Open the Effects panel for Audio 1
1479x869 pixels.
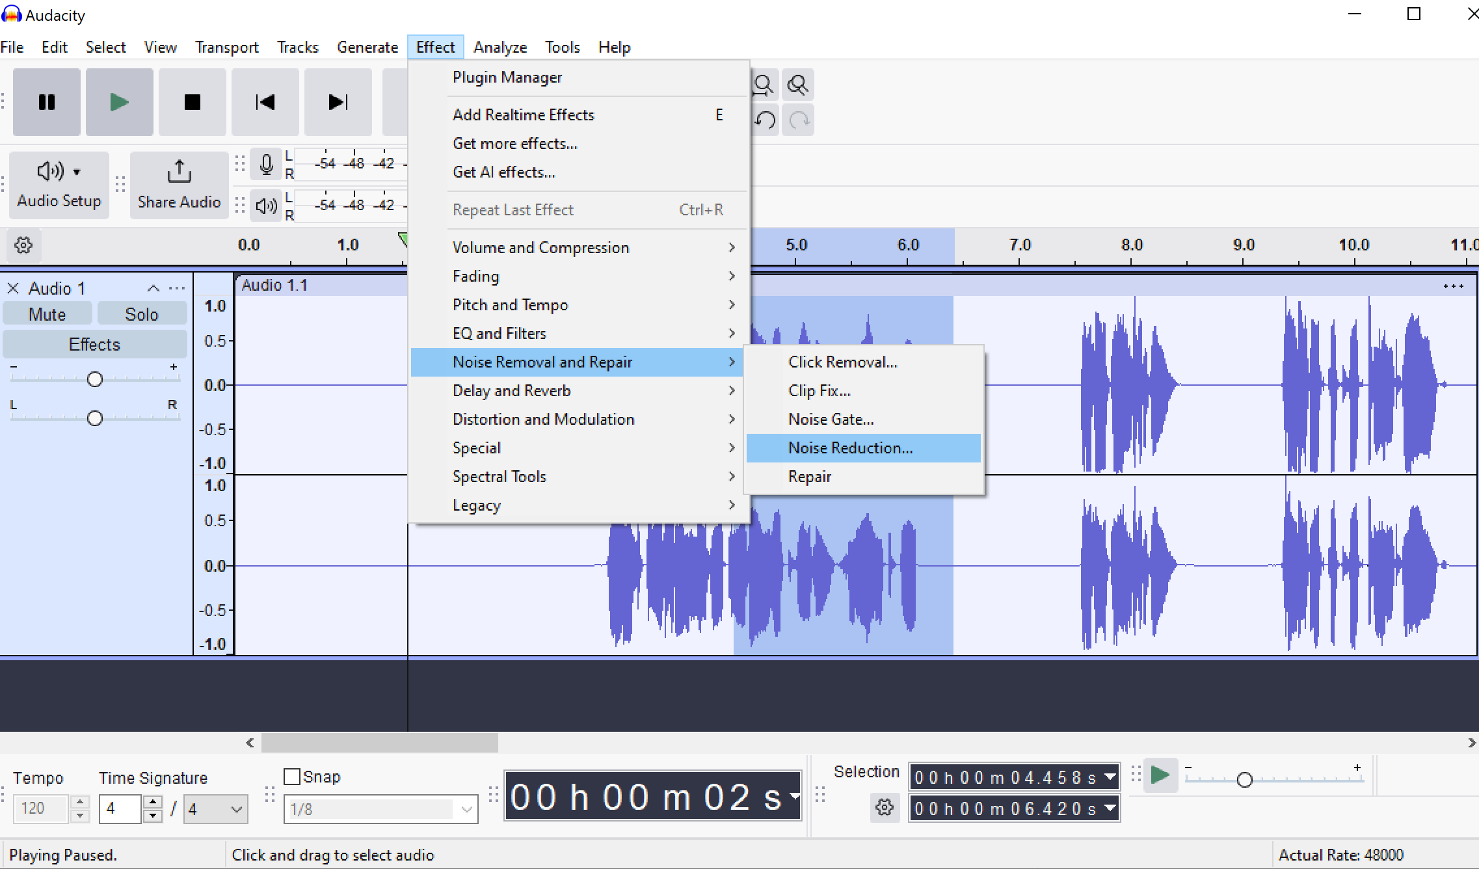click(95, 344)
